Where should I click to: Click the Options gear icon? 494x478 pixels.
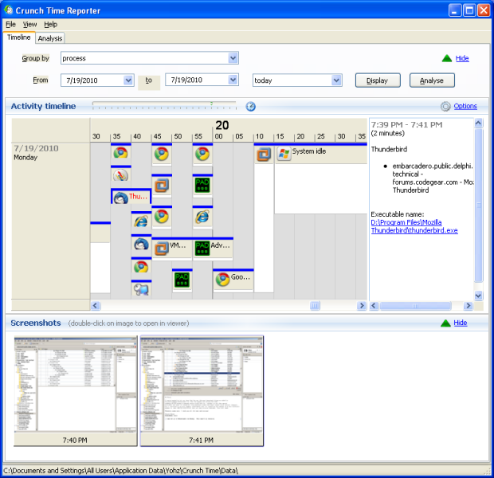[445, 107]
